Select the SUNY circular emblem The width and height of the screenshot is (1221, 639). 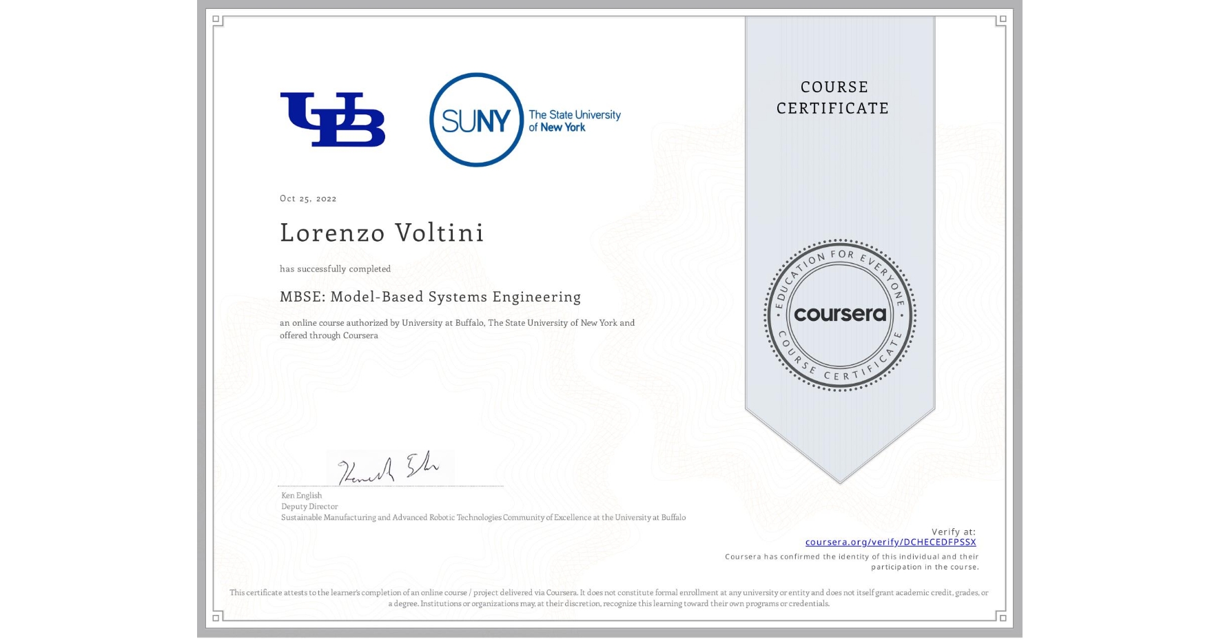pyautogui.click(x=474, y=118)
